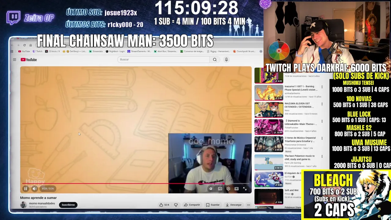Share the video via Compartir
This screenshot has height=220, width=391.
(192, 205)
